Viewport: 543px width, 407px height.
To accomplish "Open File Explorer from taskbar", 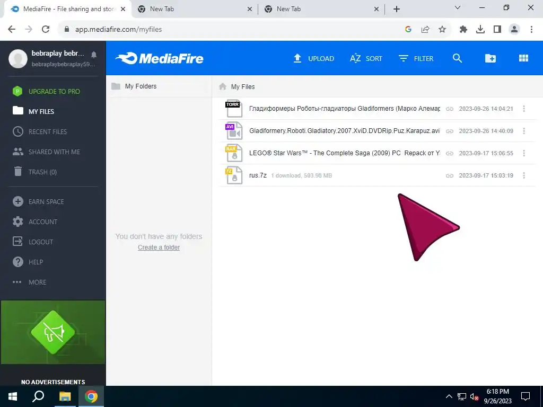I will (65, 396).
